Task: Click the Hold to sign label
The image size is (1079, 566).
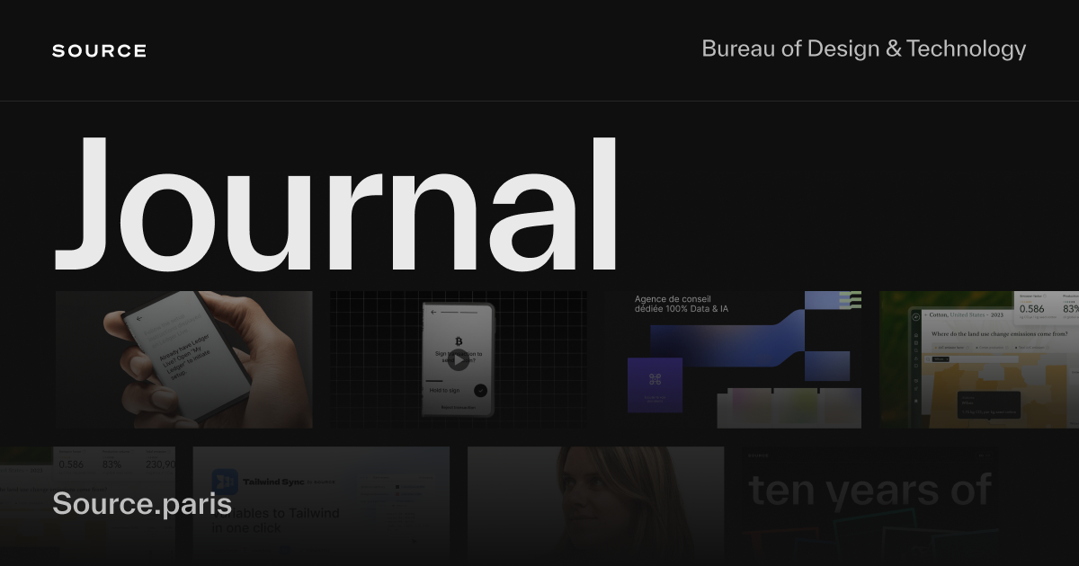Action: point(443,390)
